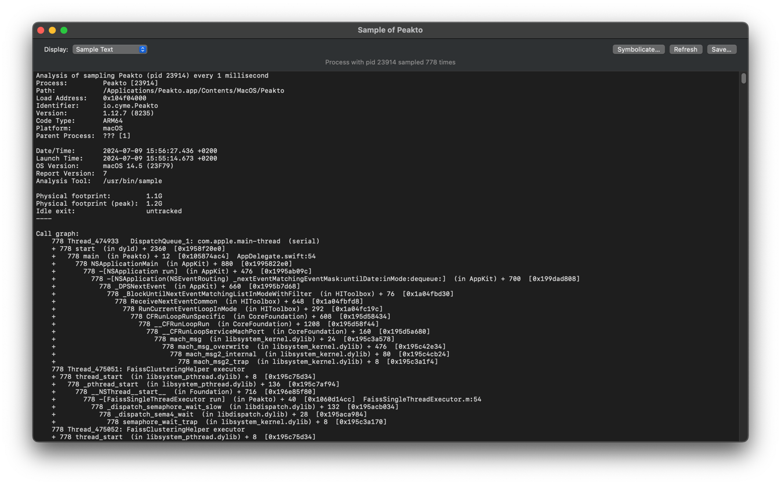This screenshot has height=485, width=781.
Task: Click the Platform macOS line
Action: click(79, 128)
